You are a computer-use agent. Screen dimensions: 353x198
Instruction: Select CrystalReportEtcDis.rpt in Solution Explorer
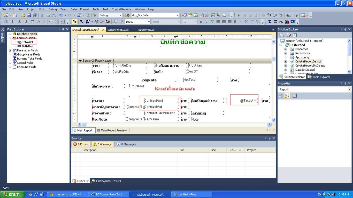coord(310,65)
